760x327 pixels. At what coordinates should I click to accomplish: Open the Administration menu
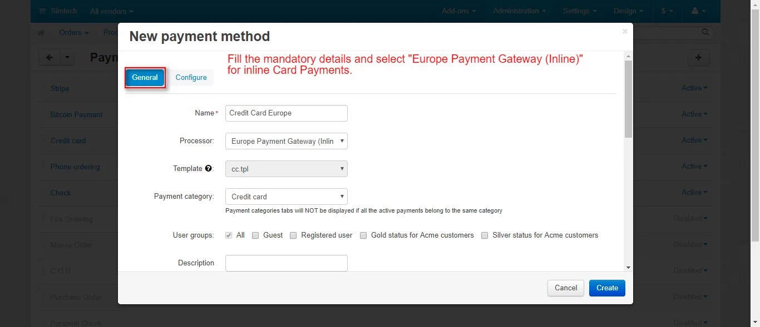519,11
